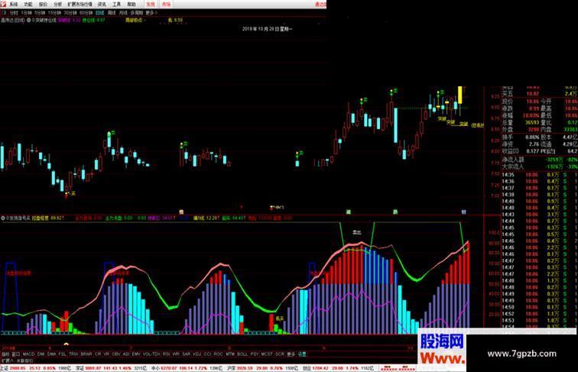Open the 分析 menu
The width and height of the screenshot is (578, 372).
(x=58, y=5)
